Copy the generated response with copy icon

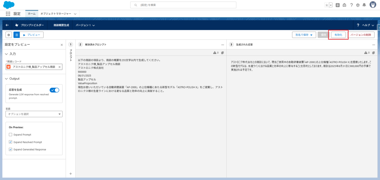tap(373, 53)
